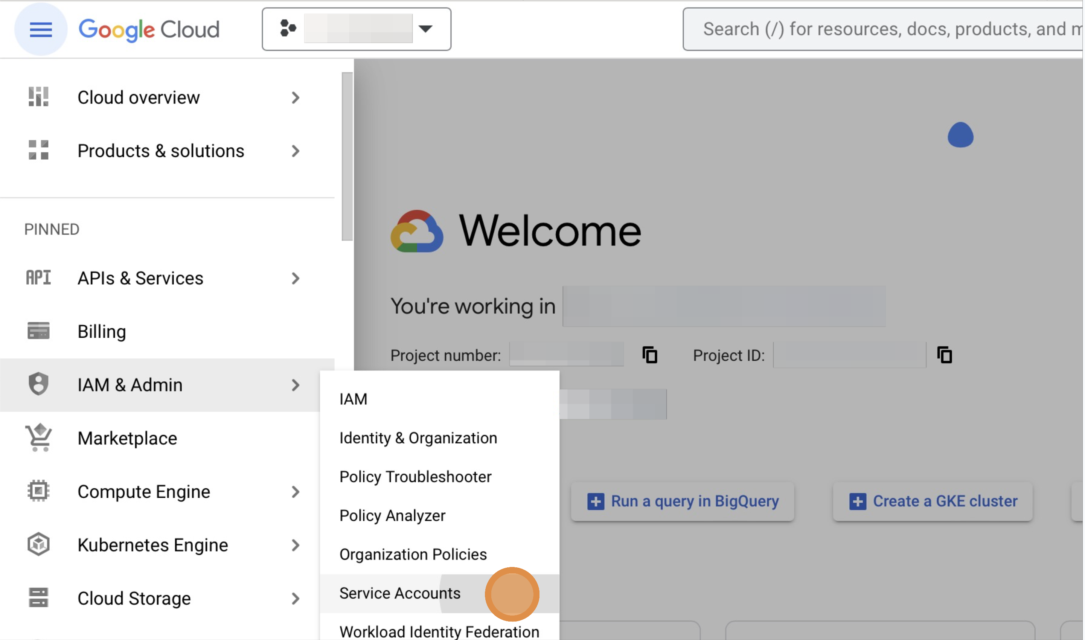Select the Cloud Storage icon
The width and height of the screenshot is (1085, 640).
[38, 598]
